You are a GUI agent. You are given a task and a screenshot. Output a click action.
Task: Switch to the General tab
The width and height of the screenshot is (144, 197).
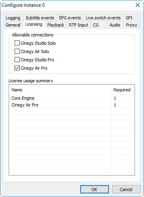point(13,25)
